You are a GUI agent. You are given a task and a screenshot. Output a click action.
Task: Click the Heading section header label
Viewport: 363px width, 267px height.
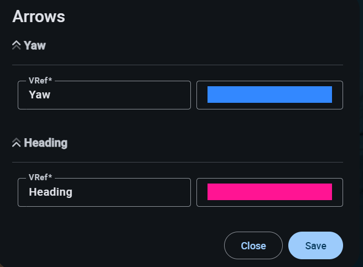45,143
